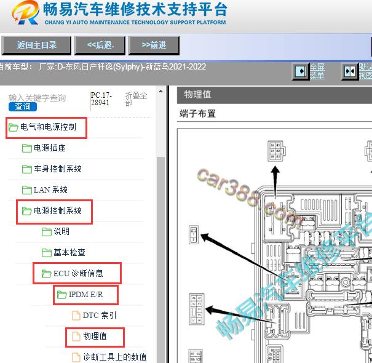Screen dimensions: 372x363
Task: Collapse the IPDM E/R folder
Action: [86, 295]
